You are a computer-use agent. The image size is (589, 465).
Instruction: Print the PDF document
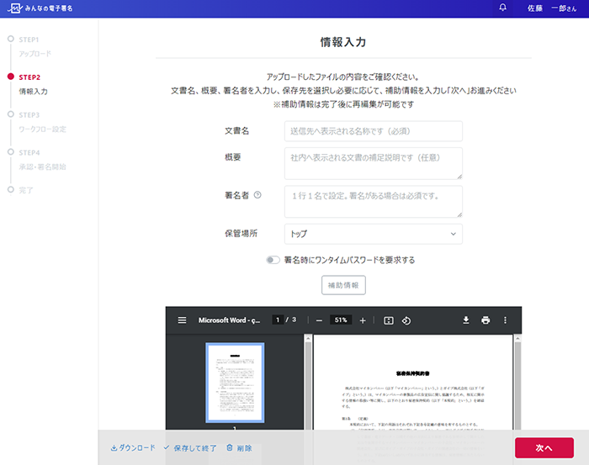[486, 320]
